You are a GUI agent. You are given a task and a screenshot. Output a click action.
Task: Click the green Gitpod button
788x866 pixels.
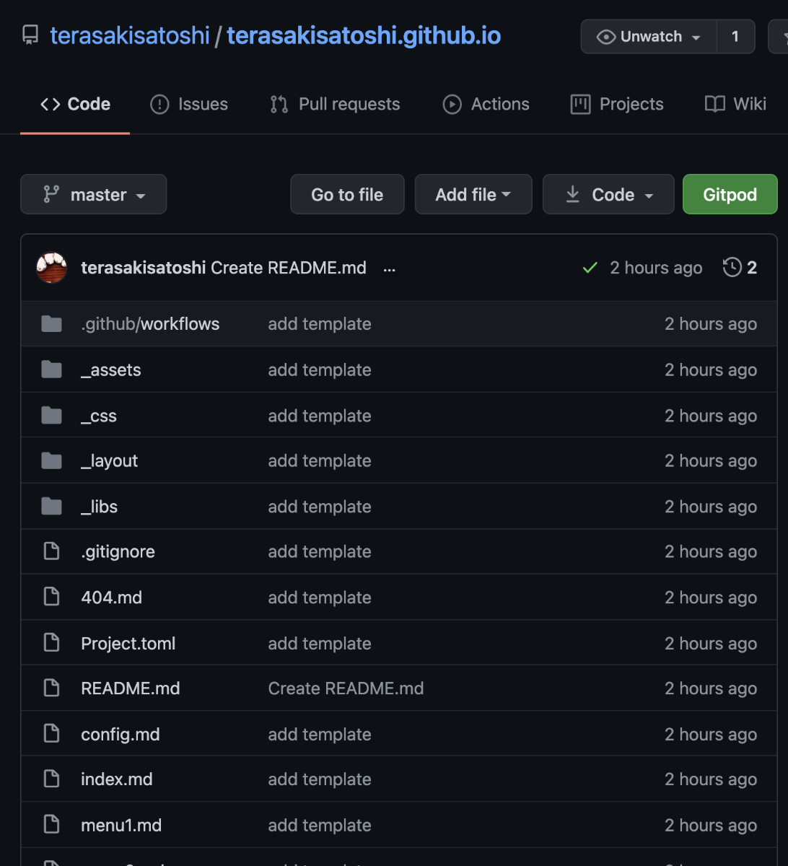(730, 194)
